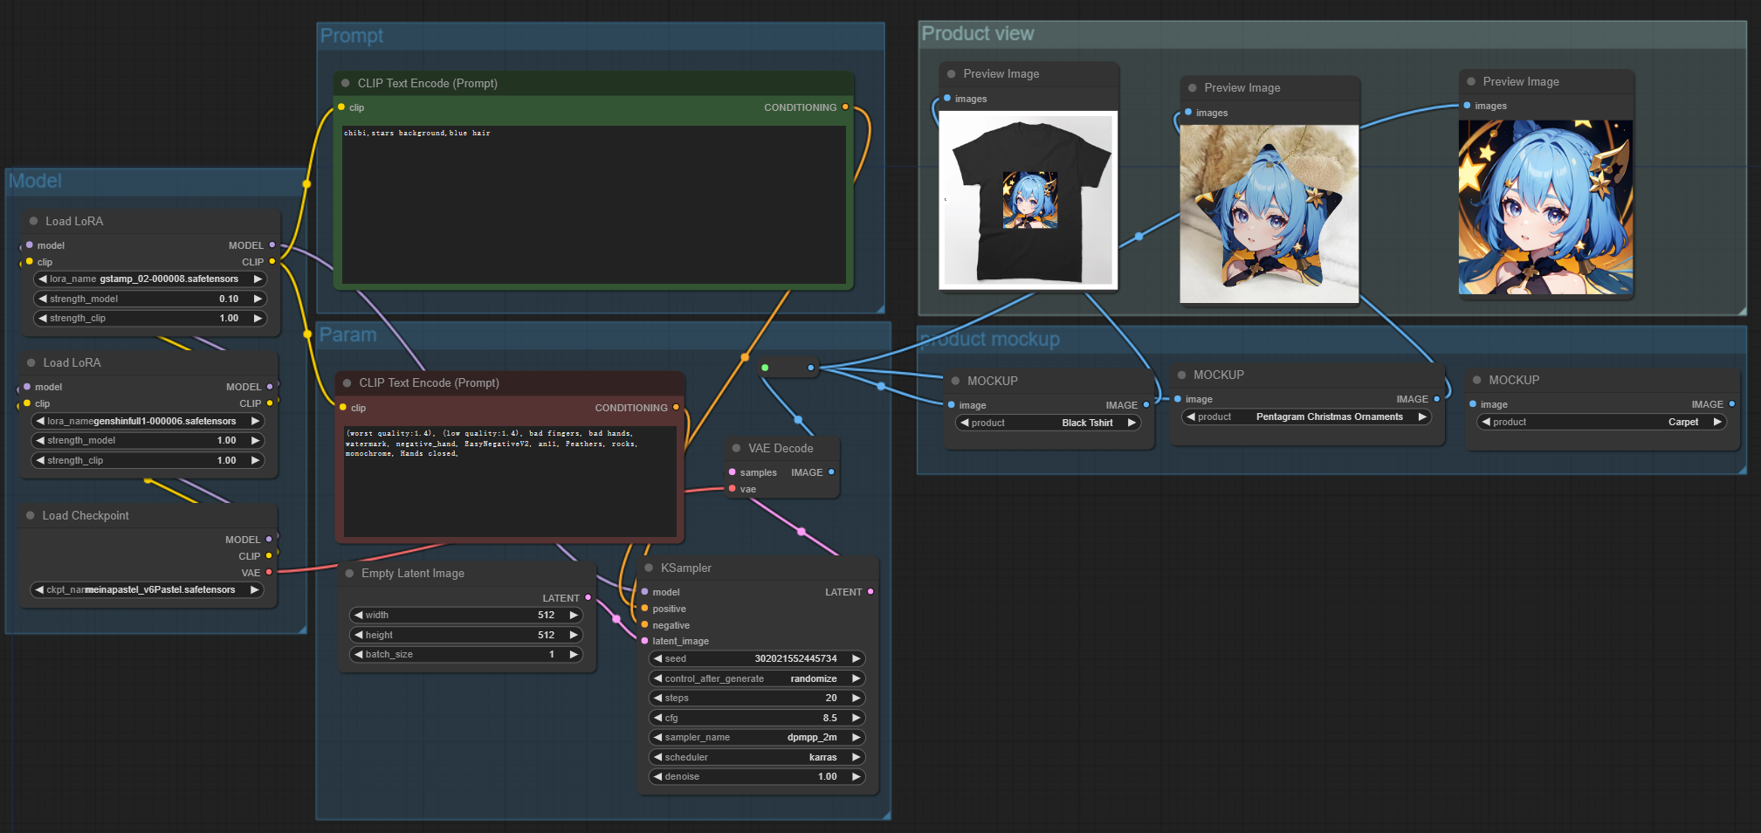
Task: Increase the 0.10 strength_model value via right arrow
Action: click(258, 299)
